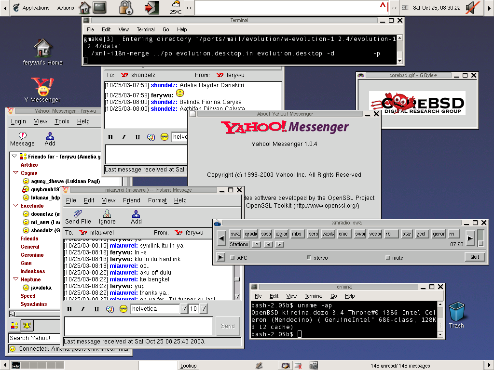Adjust the xmradio volume slider
This screenshot has width=494, height=370.
tap(481, 238)
